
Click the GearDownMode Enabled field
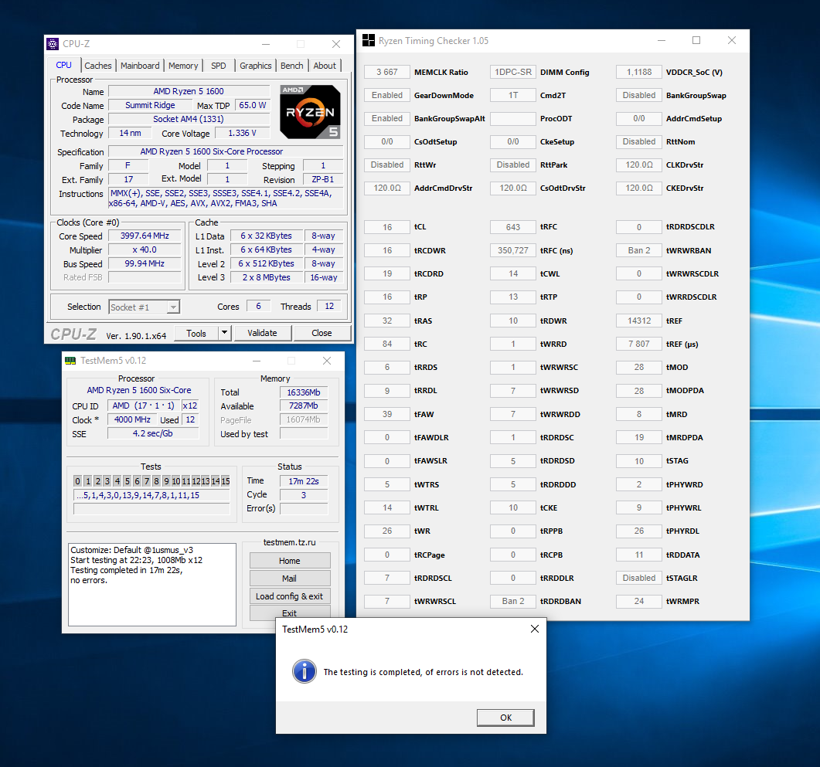click(387, 95)
